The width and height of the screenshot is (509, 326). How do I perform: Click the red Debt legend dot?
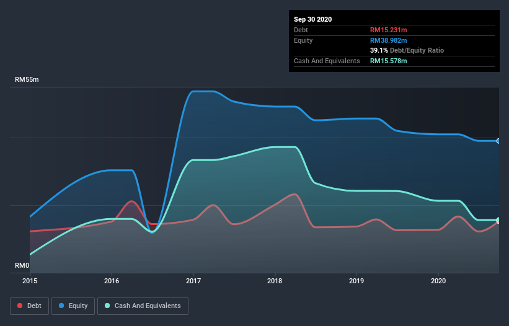click(x=20, y=306)
